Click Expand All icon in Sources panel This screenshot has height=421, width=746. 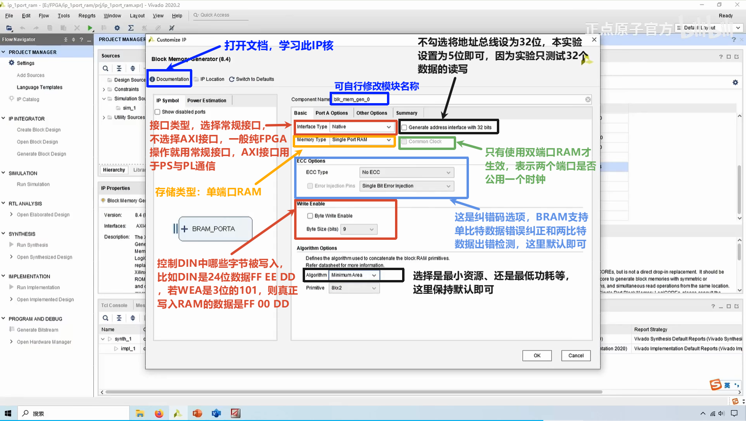click(x=133, y=68)
